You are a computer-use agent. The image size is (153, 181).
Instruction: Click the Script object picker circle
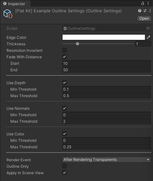click(148, 28)
